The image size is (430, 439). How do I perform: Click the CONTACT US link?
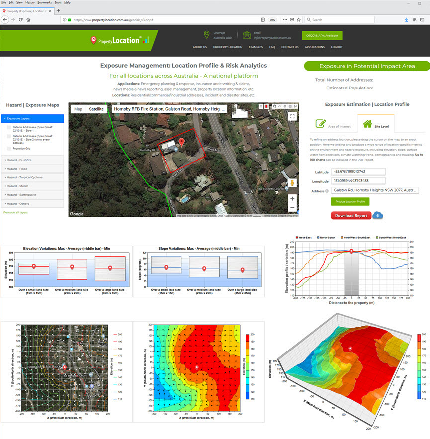(290, 47)
